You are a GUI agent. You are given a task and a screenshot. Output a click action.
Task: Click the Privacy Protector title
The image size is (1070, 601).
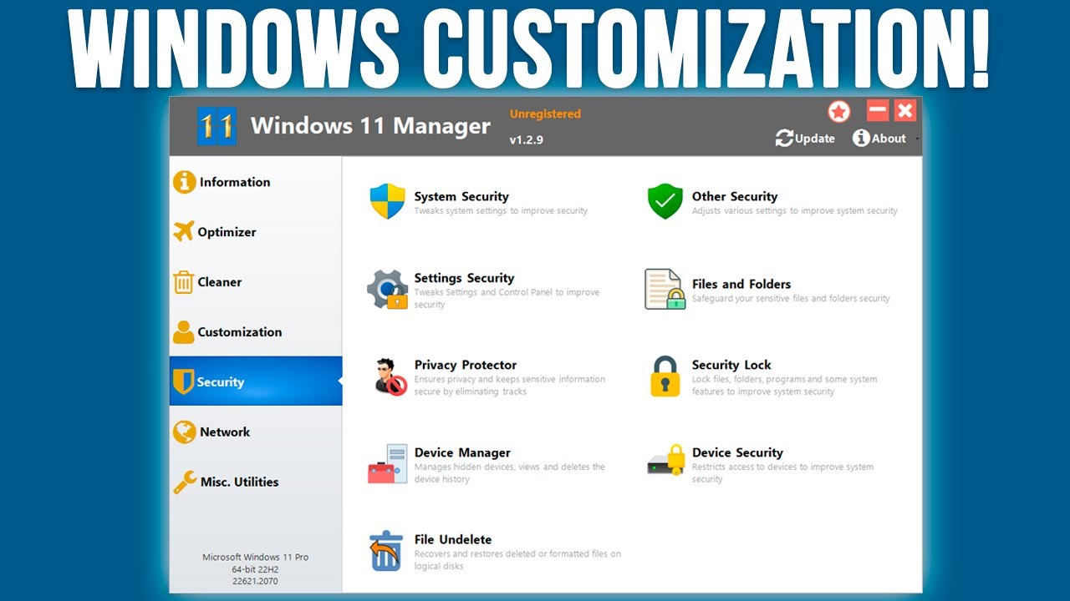point(466,365)
